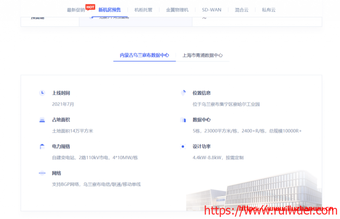Click the building icon beside 数据中心
The image size is (340, 219).
[183, 120]
